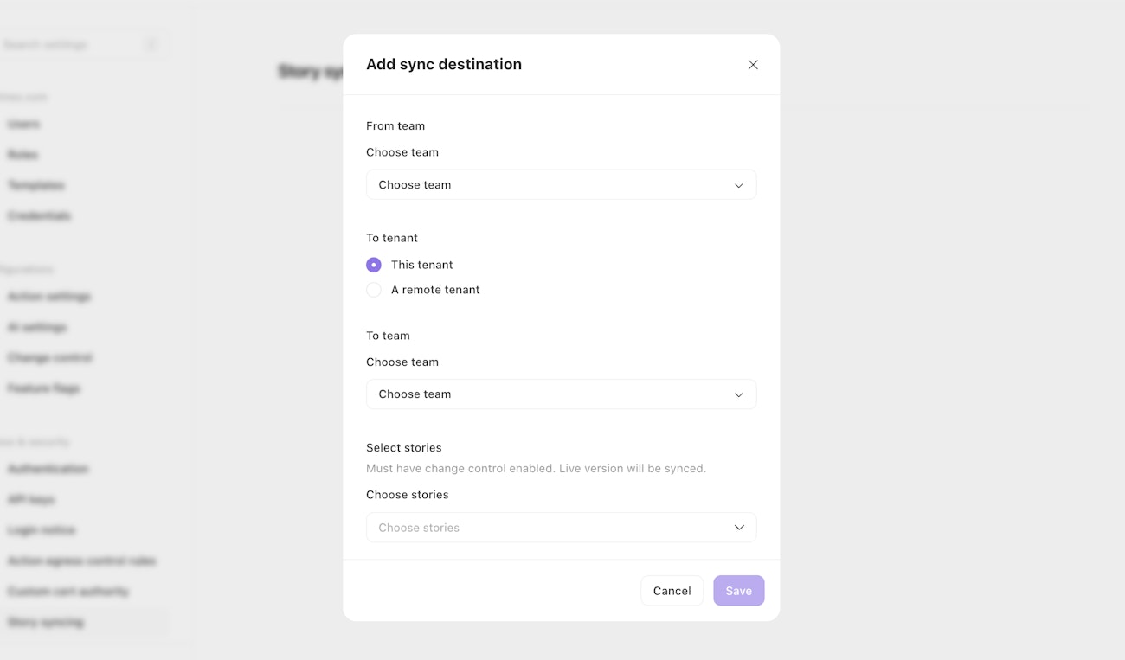The height and width of the screenshot is (660, 1125).
Task: Open the Choose stories dropdown
Action: coord(561,528)
